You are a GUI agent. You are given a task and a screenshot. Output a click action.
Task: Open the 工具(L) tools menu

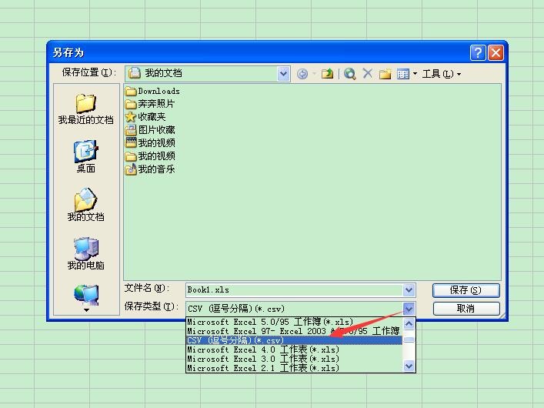tap(442, 74)
